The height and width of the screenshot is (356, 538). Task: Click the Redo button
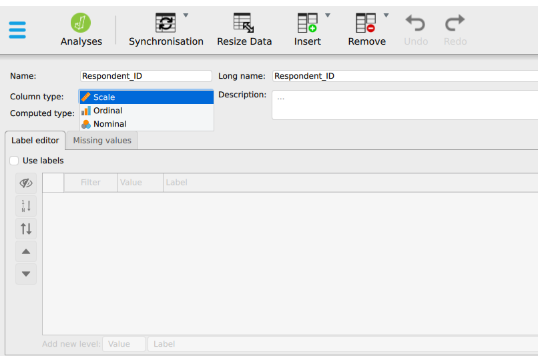(x=455, y=30)
